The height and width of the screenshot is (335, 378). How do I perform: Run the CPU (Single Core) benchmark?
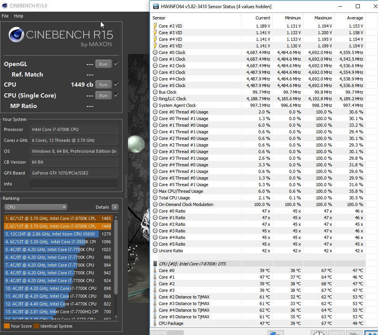103,95
